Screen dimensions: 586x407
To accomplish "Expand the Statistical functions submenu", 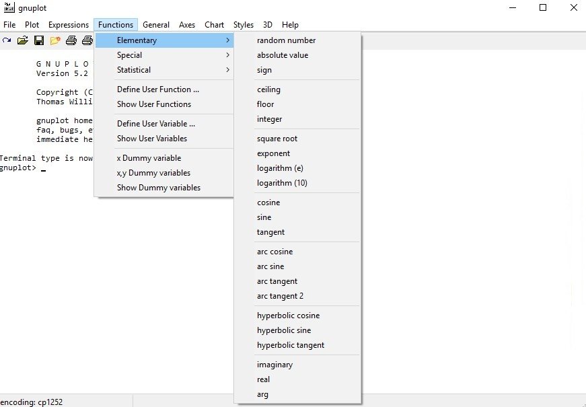I will pyautogui.click(x=164, y=70).
